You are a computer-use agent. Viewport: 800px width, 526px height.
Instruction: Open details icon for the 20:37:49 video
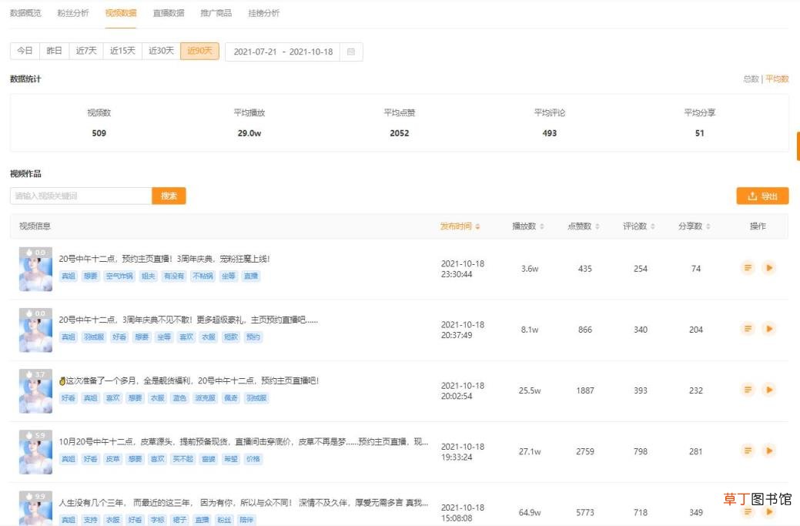coord(748,329)
